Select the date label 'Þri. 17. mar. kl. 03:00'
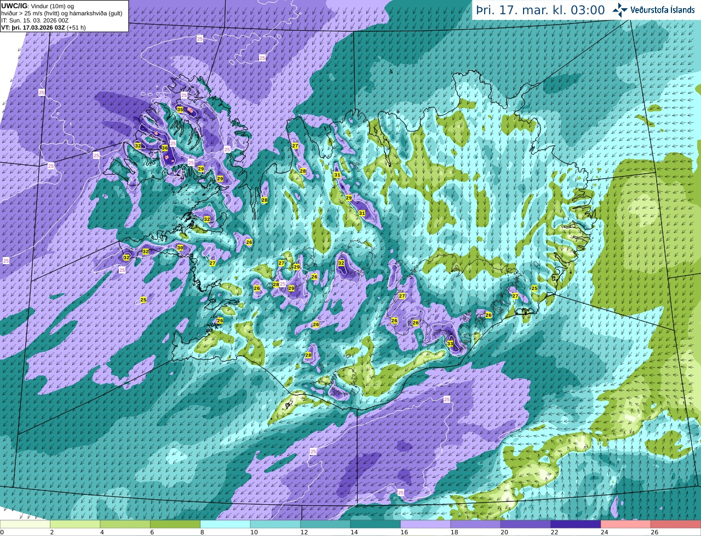 point(540,10)
